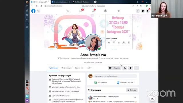Open the Фильтры button

coord(132,90)
